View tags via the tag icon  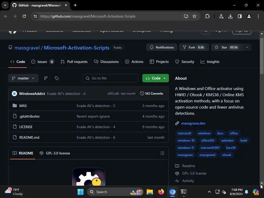point(57,78)
